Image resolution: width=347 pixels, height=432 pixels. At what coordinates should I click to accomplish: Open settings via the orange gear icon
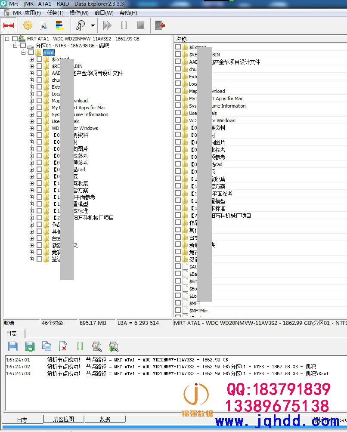pos(28,26)
